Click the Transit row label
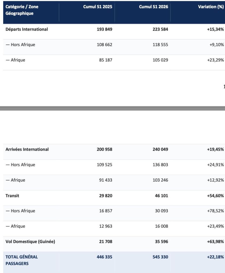Screen dimensions: 225x273 click(x=12, y=195)
